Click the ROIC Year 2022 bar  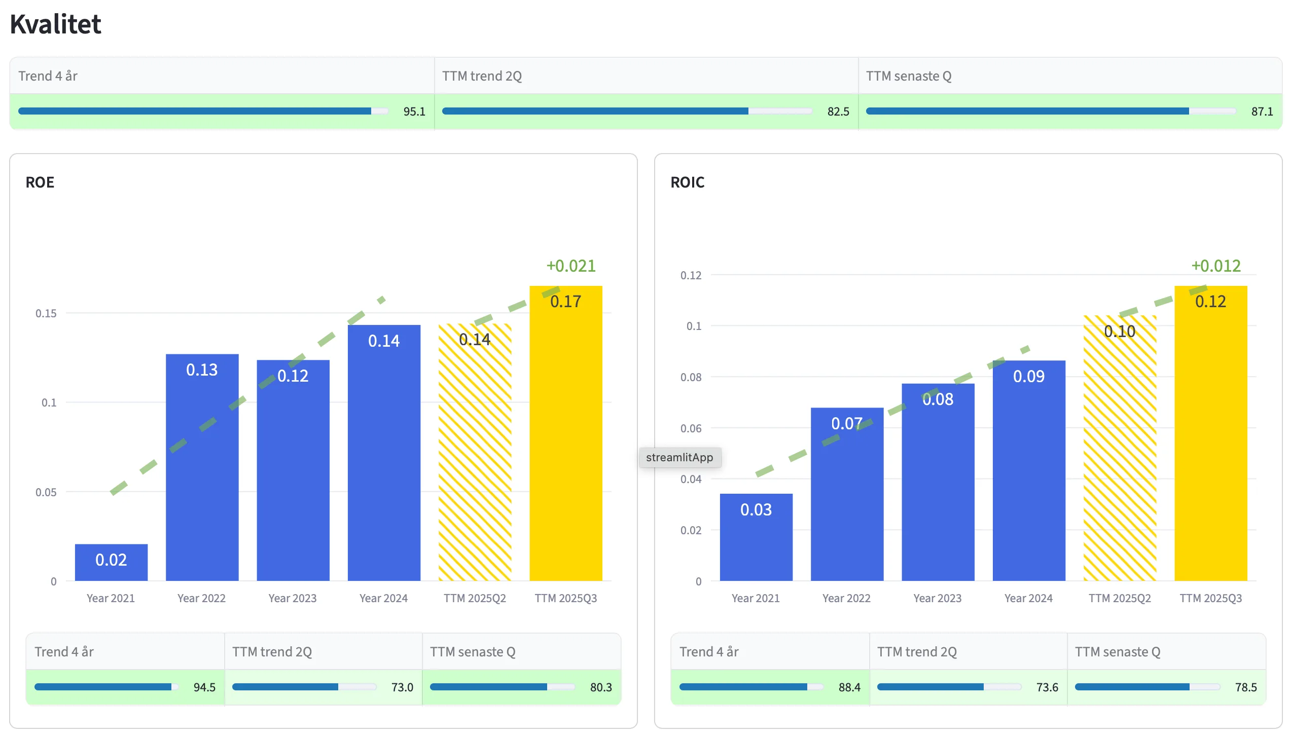(x=846, y=497)
